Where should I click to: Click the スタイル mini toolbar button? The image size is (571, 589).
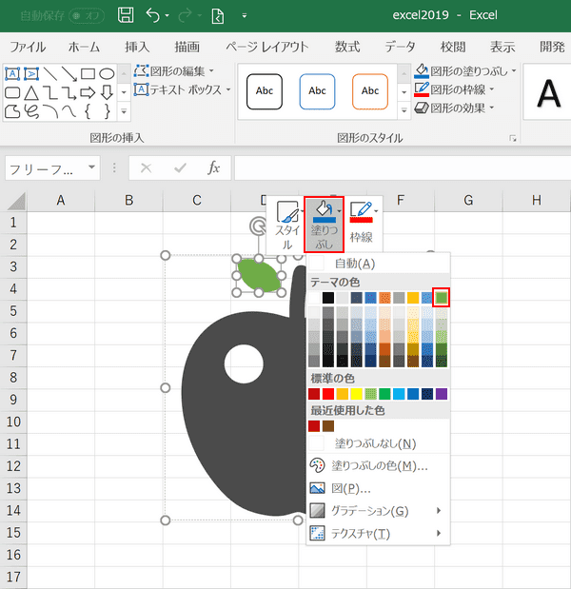tap(287, 225)
